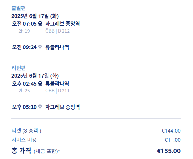The width and height of the screenshot is (193, 159).
Task: Click the 서비스 비용 fee row
Action: (96, 140)
